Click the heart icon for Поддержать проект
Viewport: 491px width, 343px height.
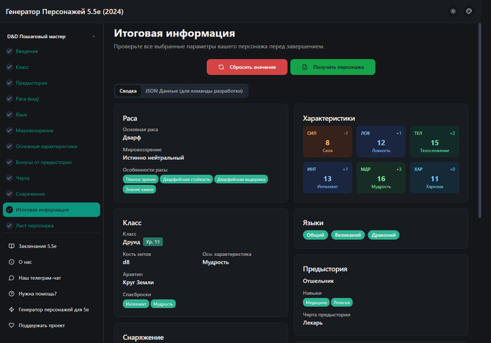[x=11, y=325]
